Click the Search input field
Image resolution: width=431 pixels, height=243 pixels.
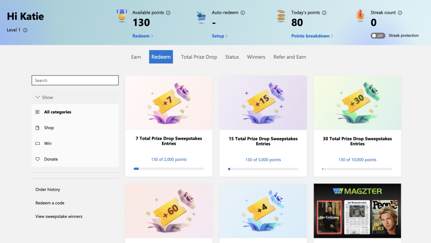(75, 80)
